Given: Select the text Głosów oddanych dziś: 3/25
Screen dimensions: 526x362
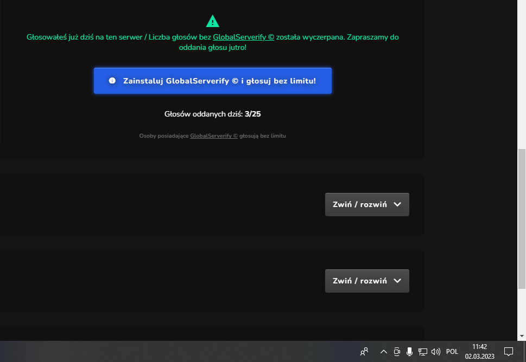Looking at the screenshot, I should click(212, 114).
